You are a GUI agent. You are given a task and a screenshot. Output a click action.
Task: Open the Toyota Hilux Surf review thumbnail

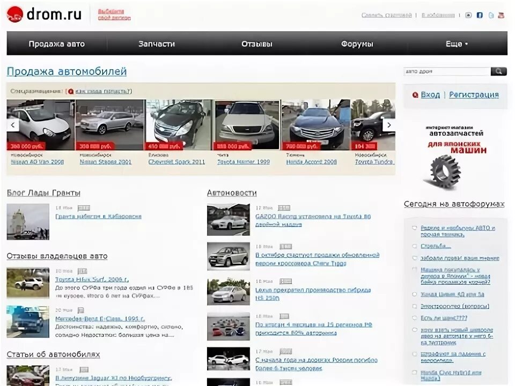(28, 283)
